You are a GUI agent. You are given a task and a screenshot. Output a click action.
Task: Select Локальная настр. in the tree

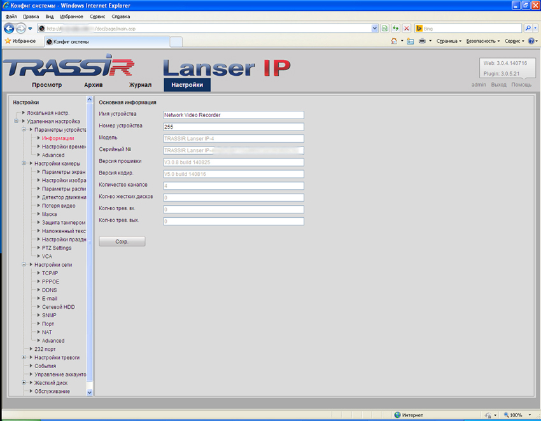pyautogui.click(x=48, y=113)
